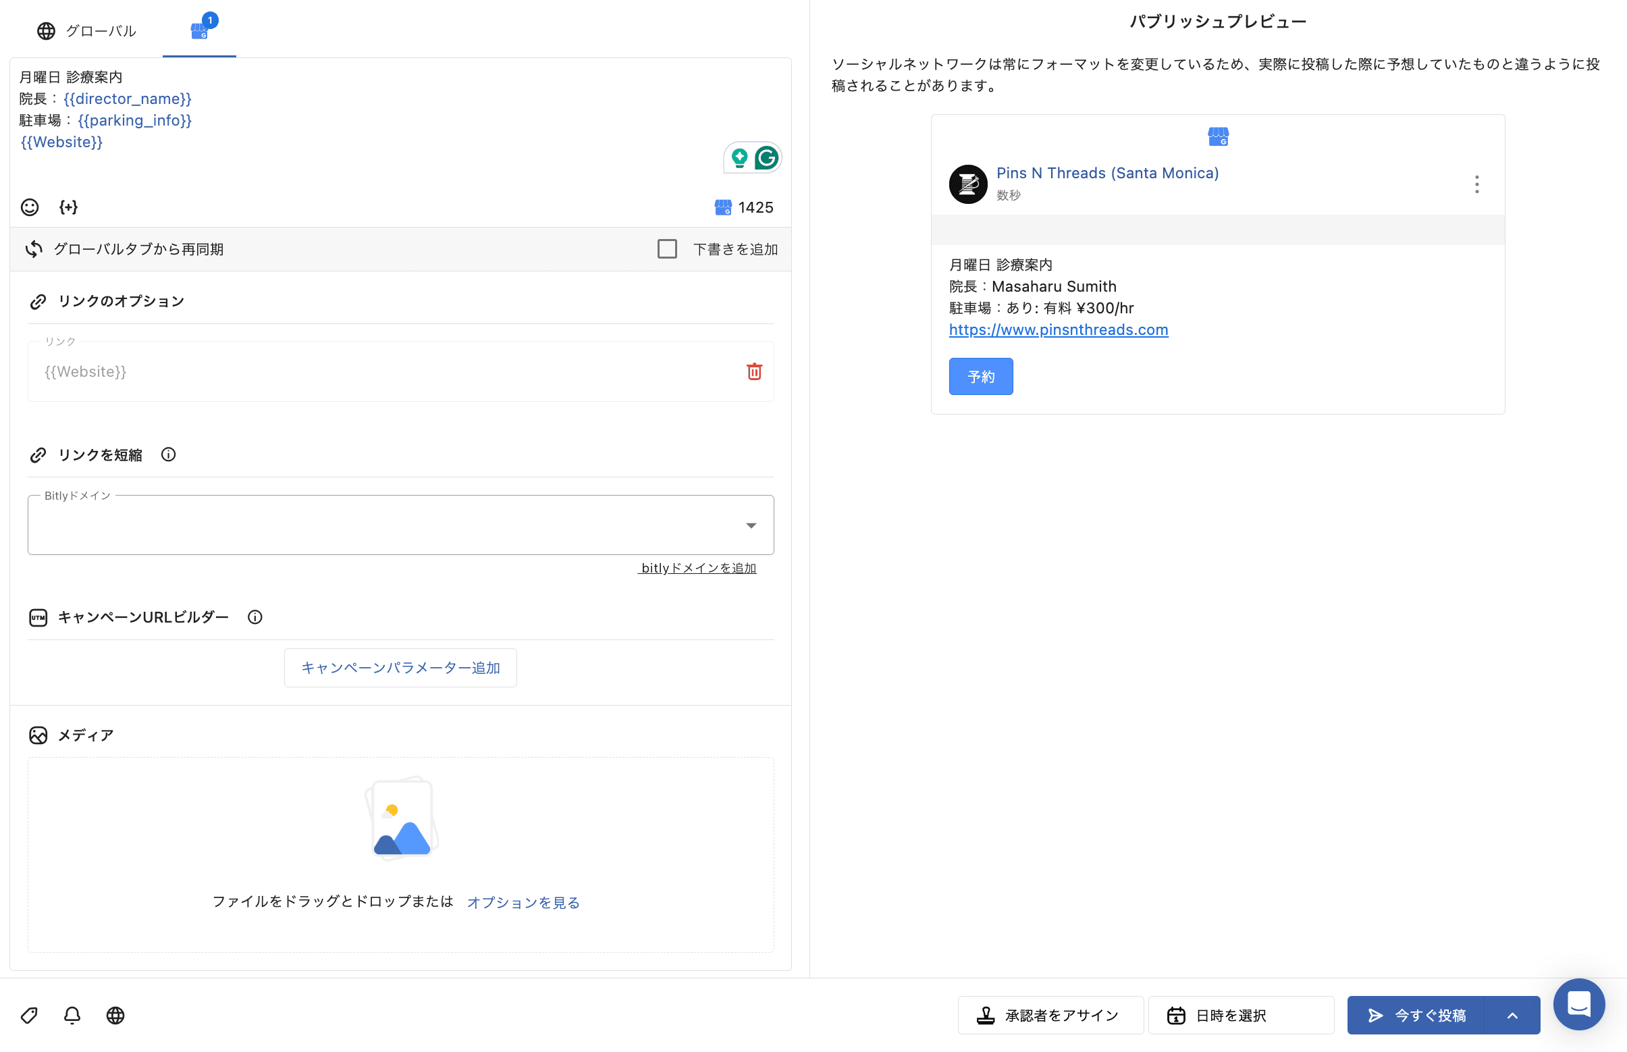Open notifications bell icon at the bottom
The height and width of the screenshot is (1052, 1627).
[x=72, y=1015]
